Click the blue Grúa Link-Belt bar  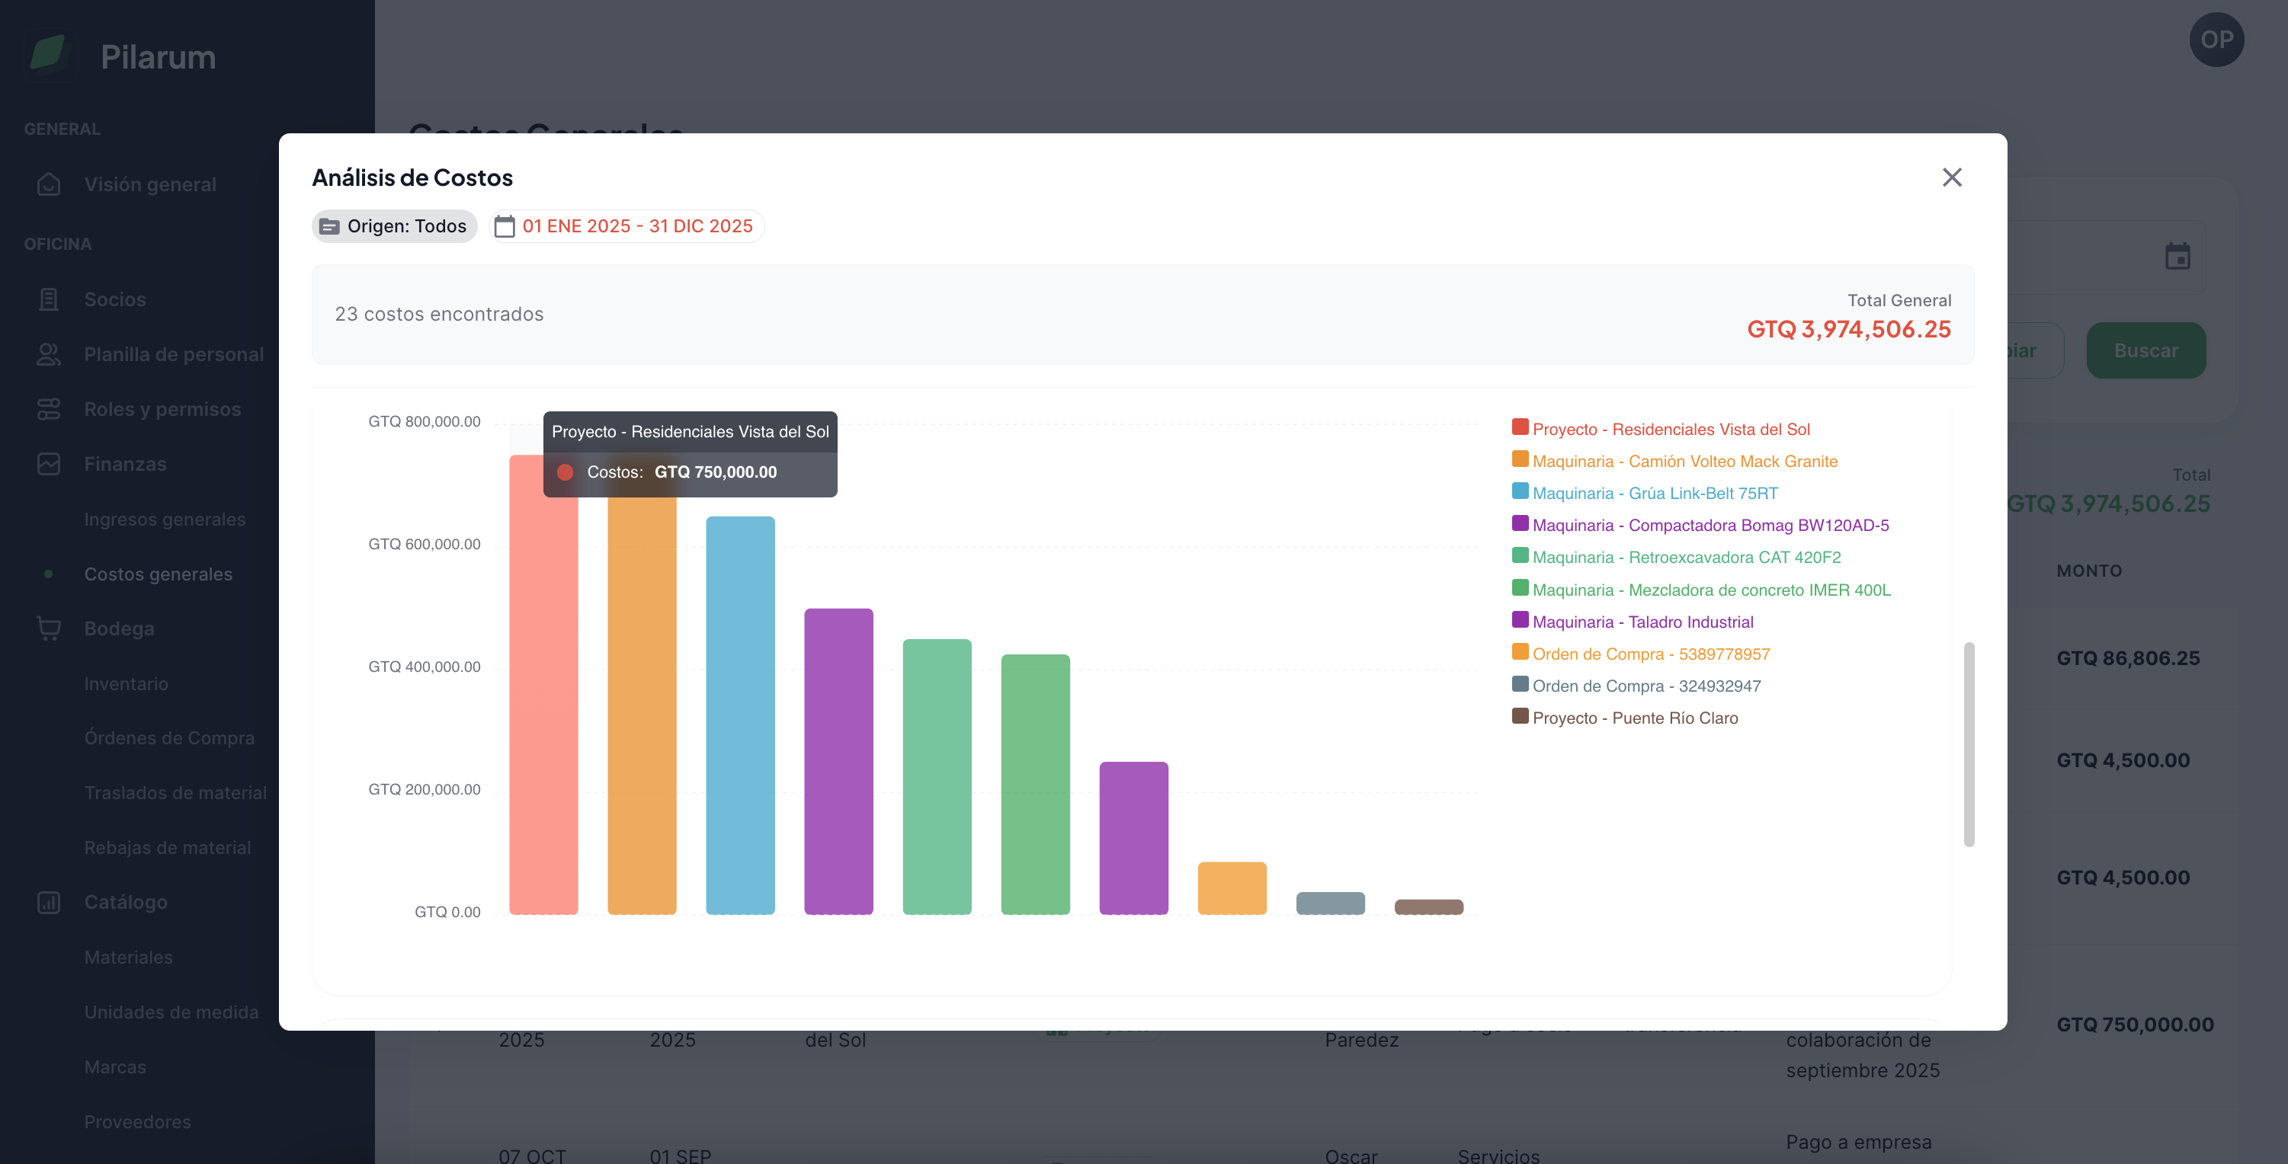pyautogui.click(x=740, y=715)
